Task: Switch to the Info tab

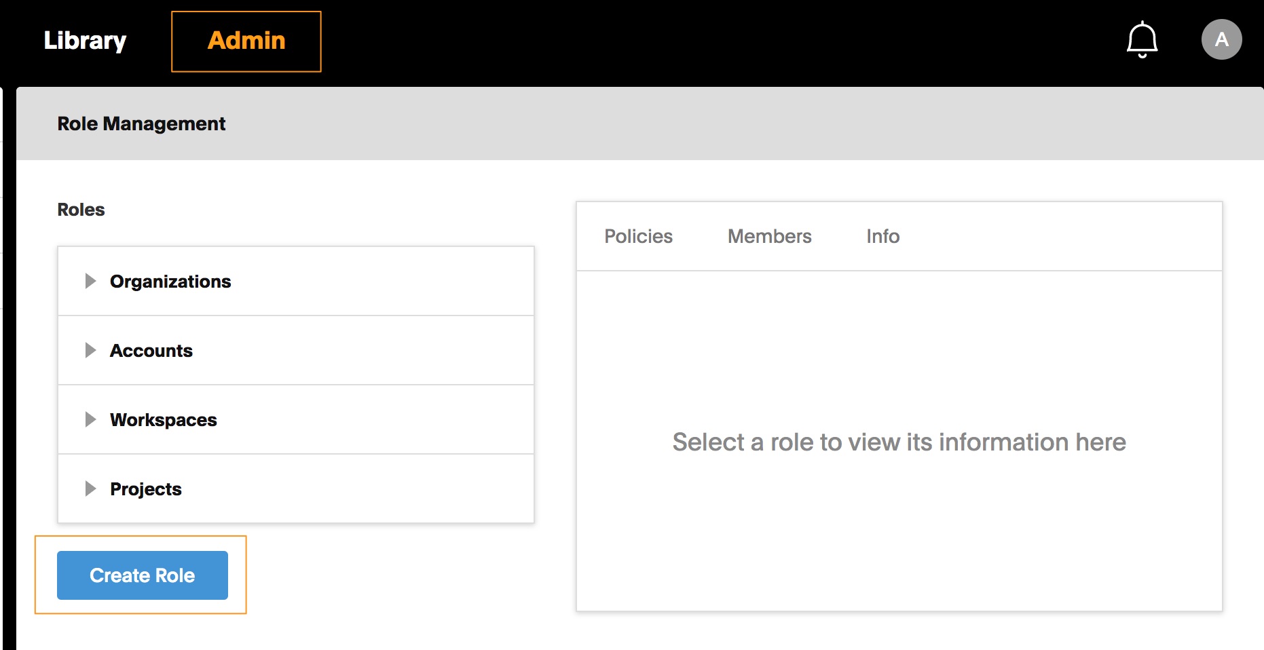Action: coord(882,236)
